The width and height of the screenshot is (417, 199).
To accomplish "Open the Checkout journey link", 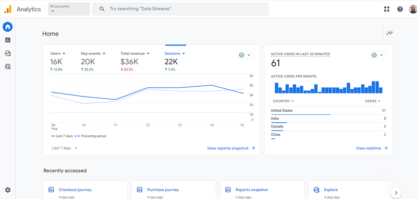I will tap(75, 190).
